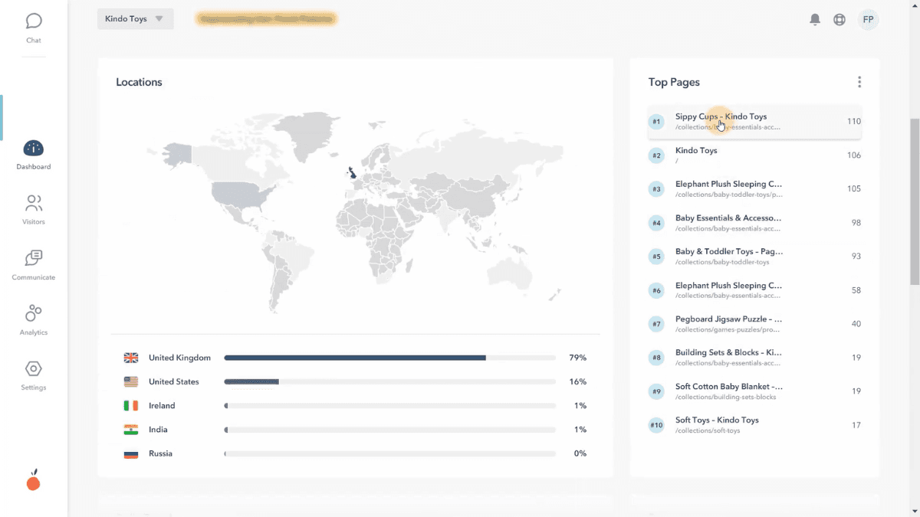Click the United Kingdom flag icon
Image resolution: width=920 pixels, height=517 pixels.
pyautogui.click(x=131, y=358)
